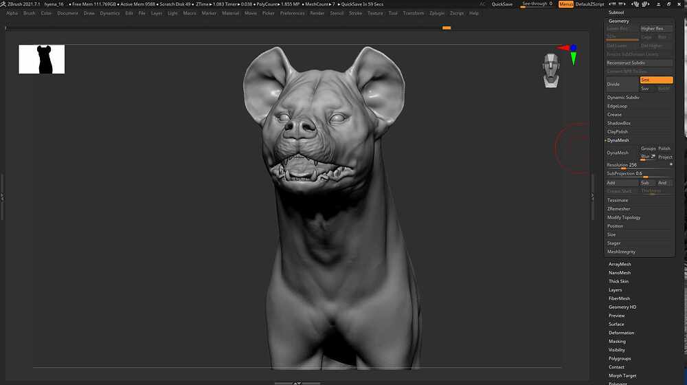Image resolution: width=687 pixels, height=385 pixels.
Task: Click the ZBrush logo icon in title bar
Action: [x=3, y=4]
